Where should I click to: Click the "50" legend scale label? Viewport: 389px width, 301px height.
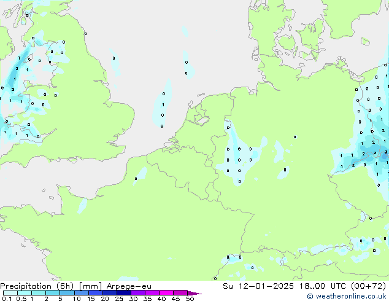[190, 299]
